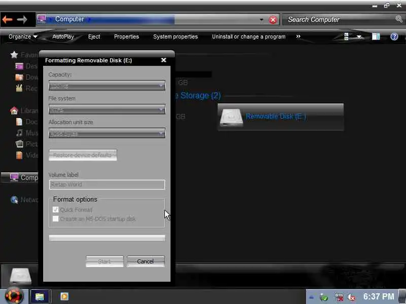The width and height of the screenshot is (406, 304).
Task: Click the Explorer taskbar button
Action: tap(40, 296)
